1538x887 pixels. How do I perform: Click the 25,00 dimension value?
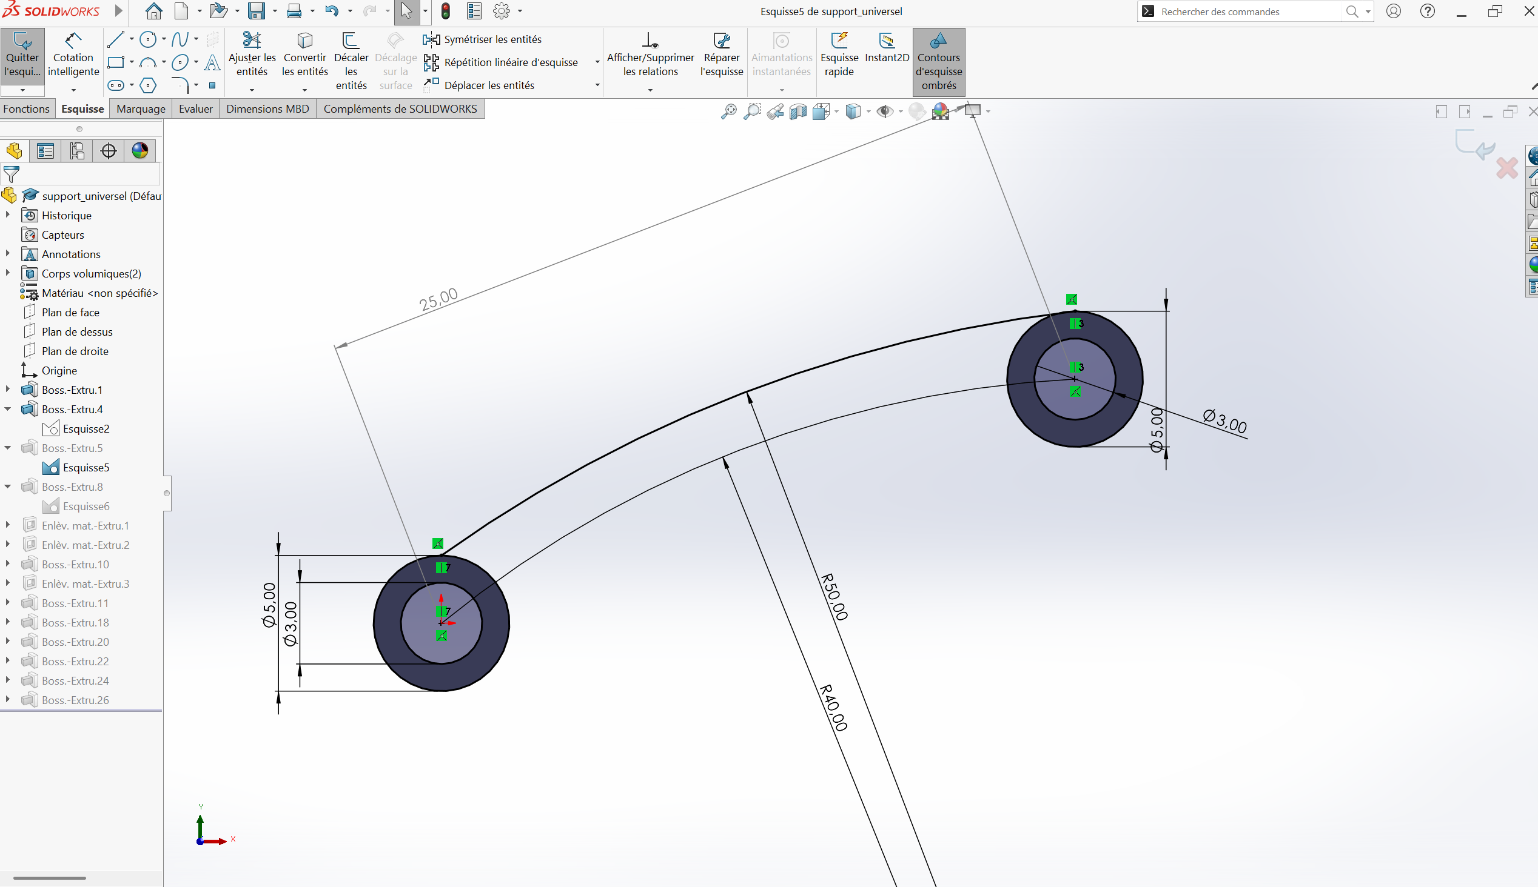[x=439, y=299]
